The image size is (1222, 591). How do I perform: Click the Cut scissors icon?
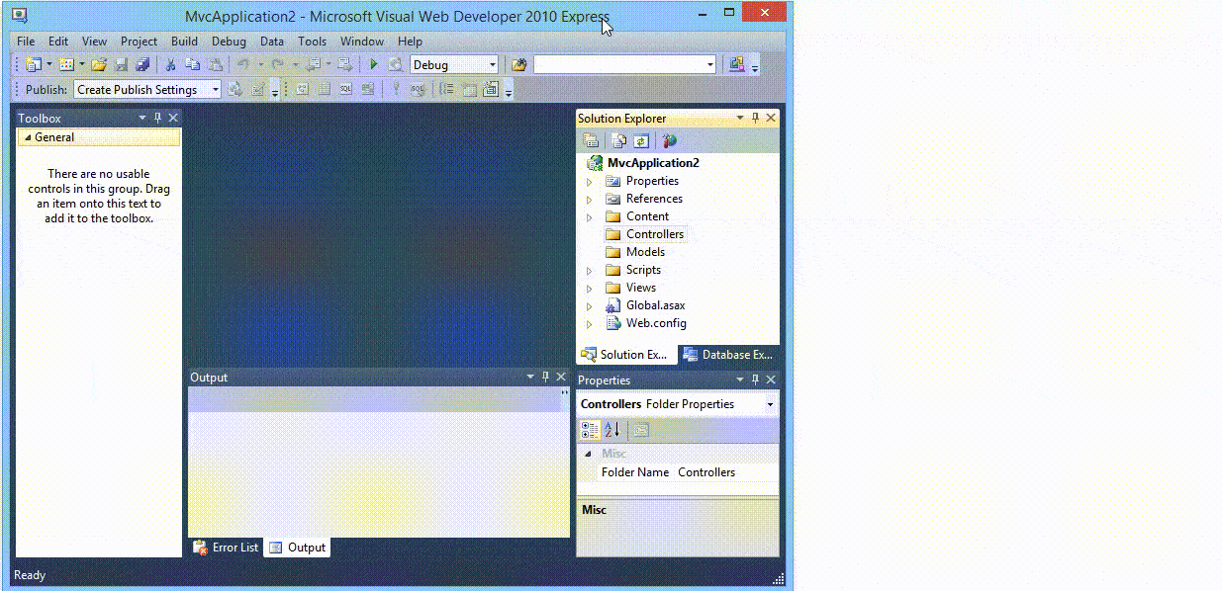click(x=170, y=64)
